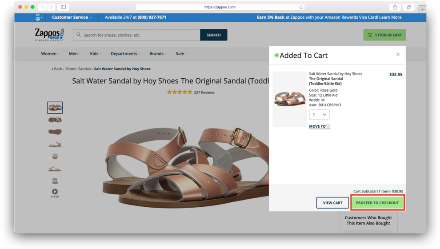Go back via the « Back link

tap(57, 69)
